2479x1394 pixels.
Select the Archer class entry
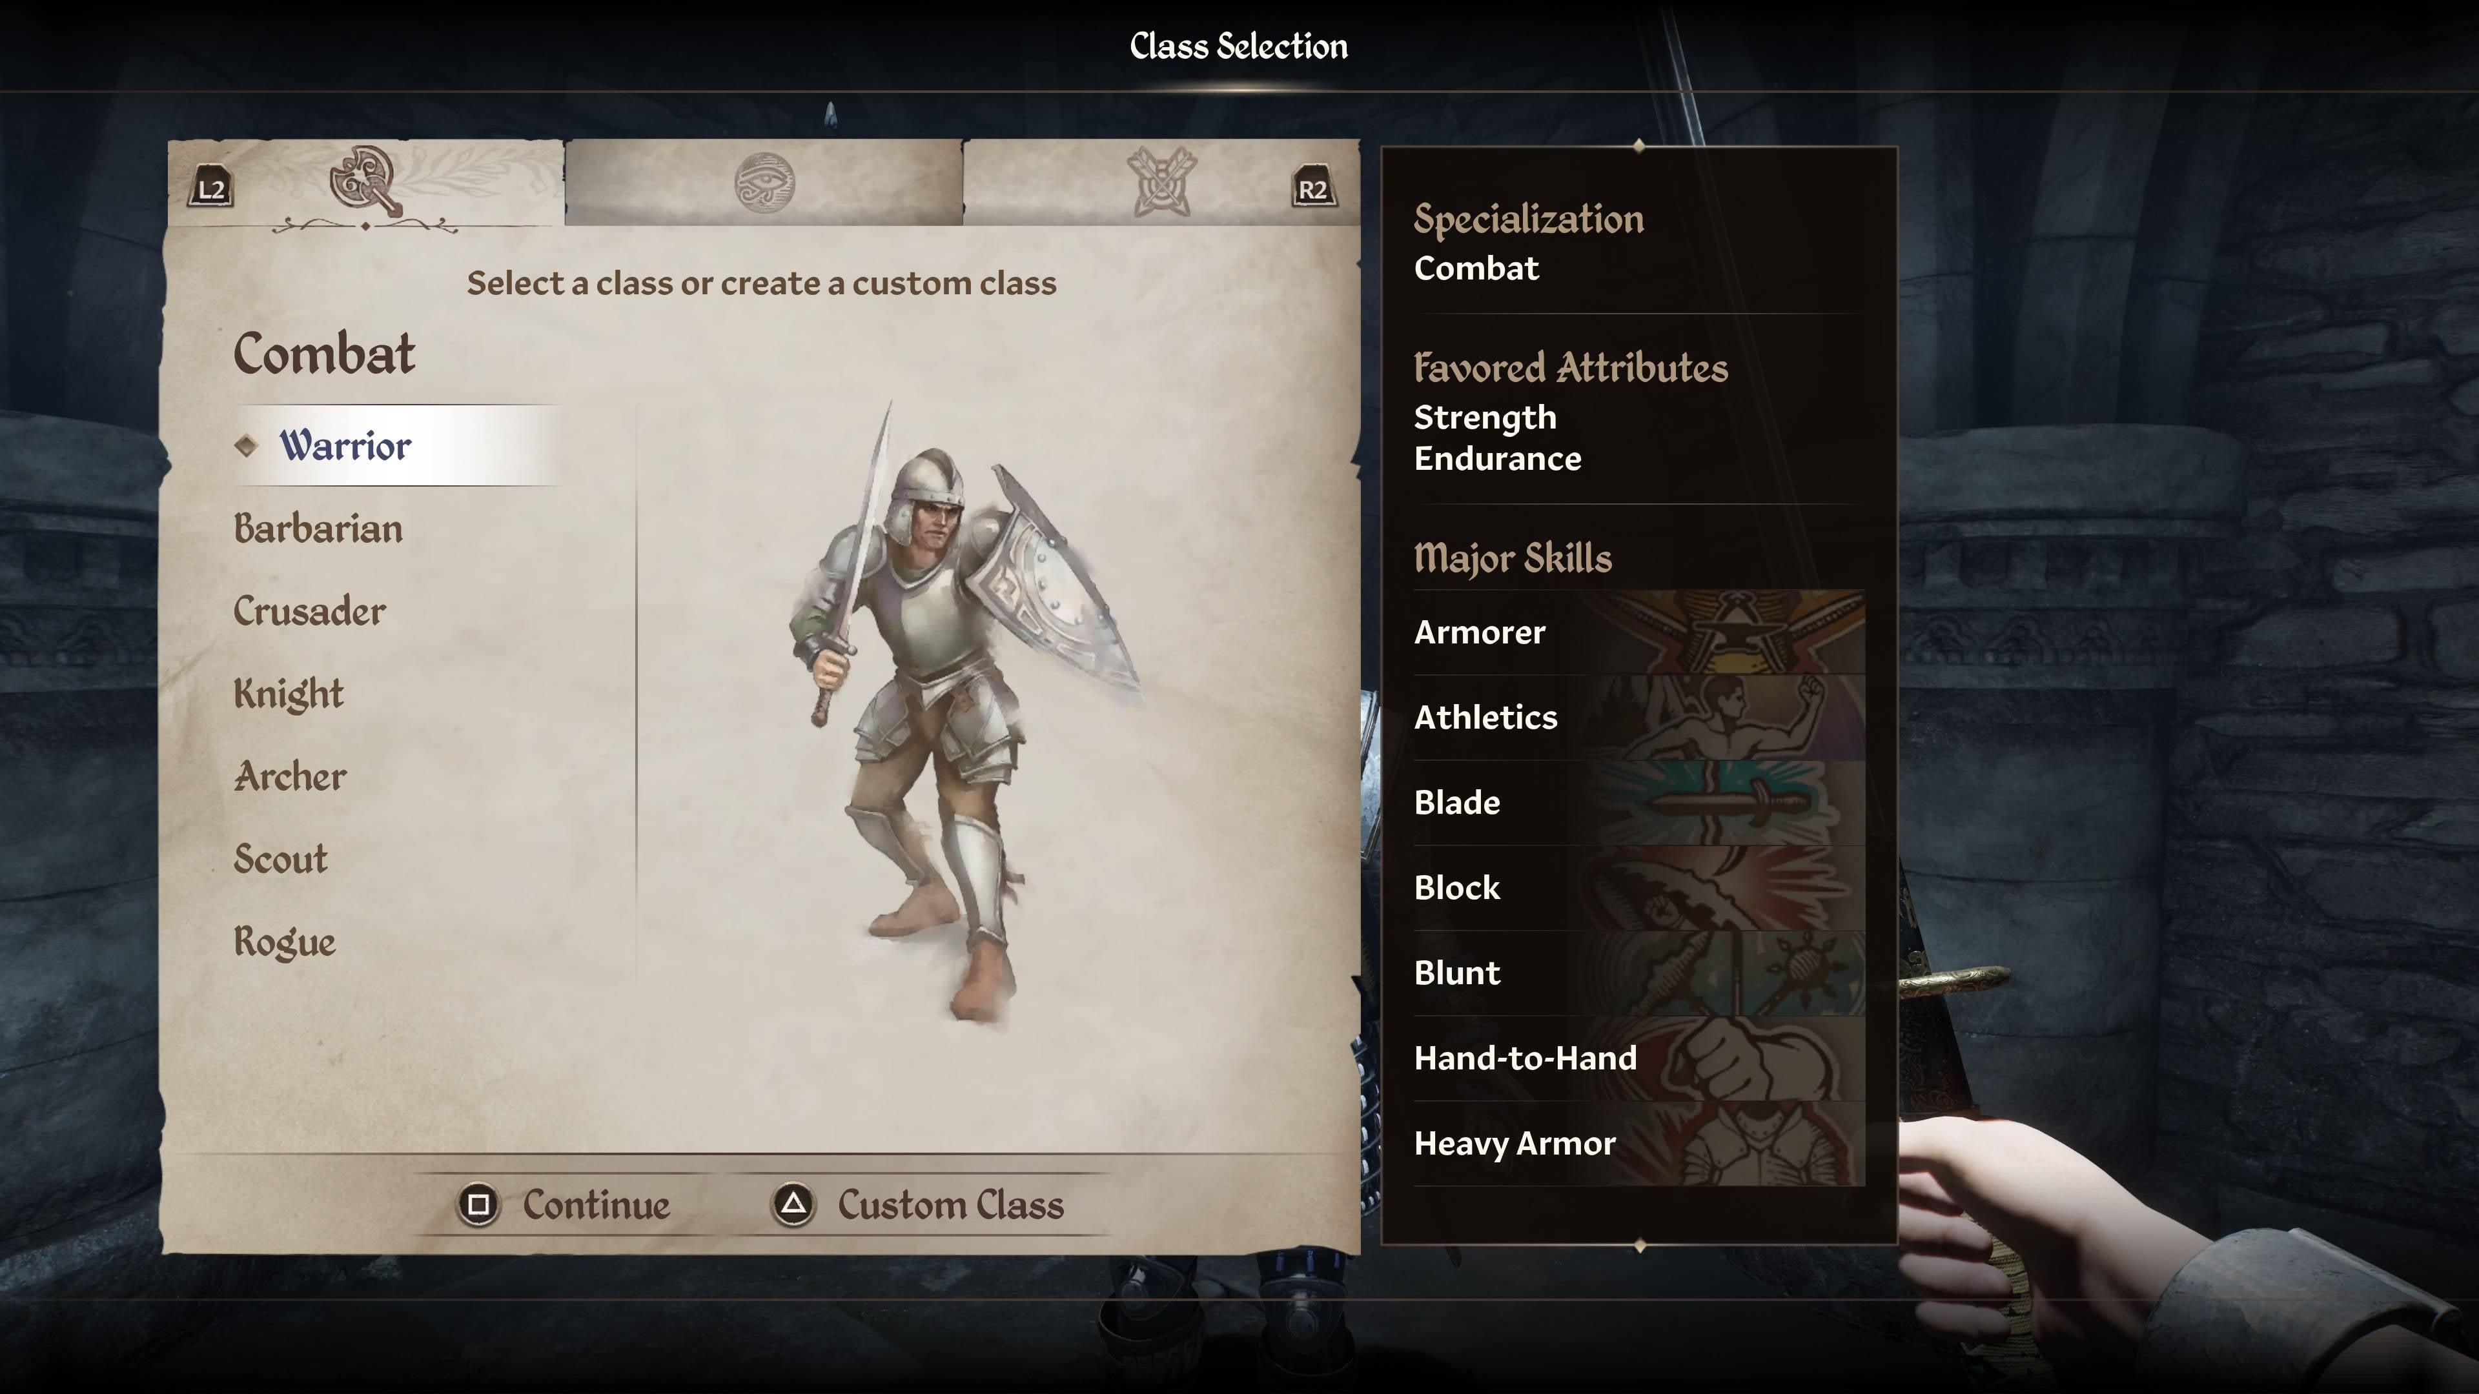pos(291,776)
